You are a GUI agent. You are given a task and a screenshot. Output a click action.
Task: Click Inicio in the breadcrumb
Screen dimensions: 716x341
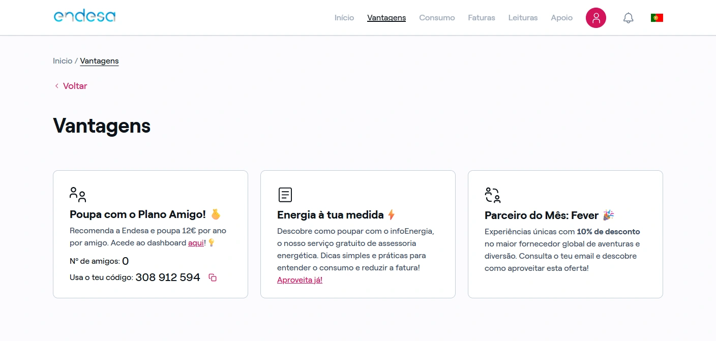63,61
